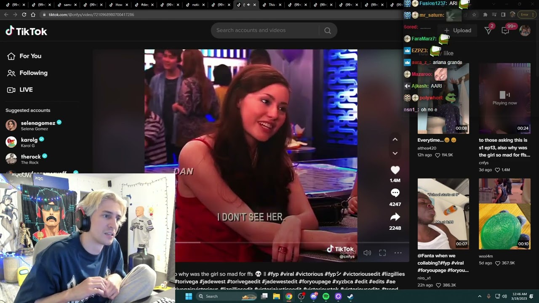Open the For You feed
539x303 pixels.
point(24,56)
